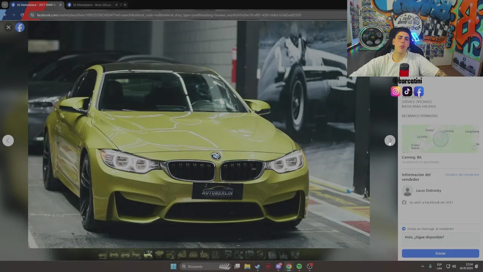Close the Bmw 328 Marketplace tab
483x272 pixels.
[x=116, y=5]
